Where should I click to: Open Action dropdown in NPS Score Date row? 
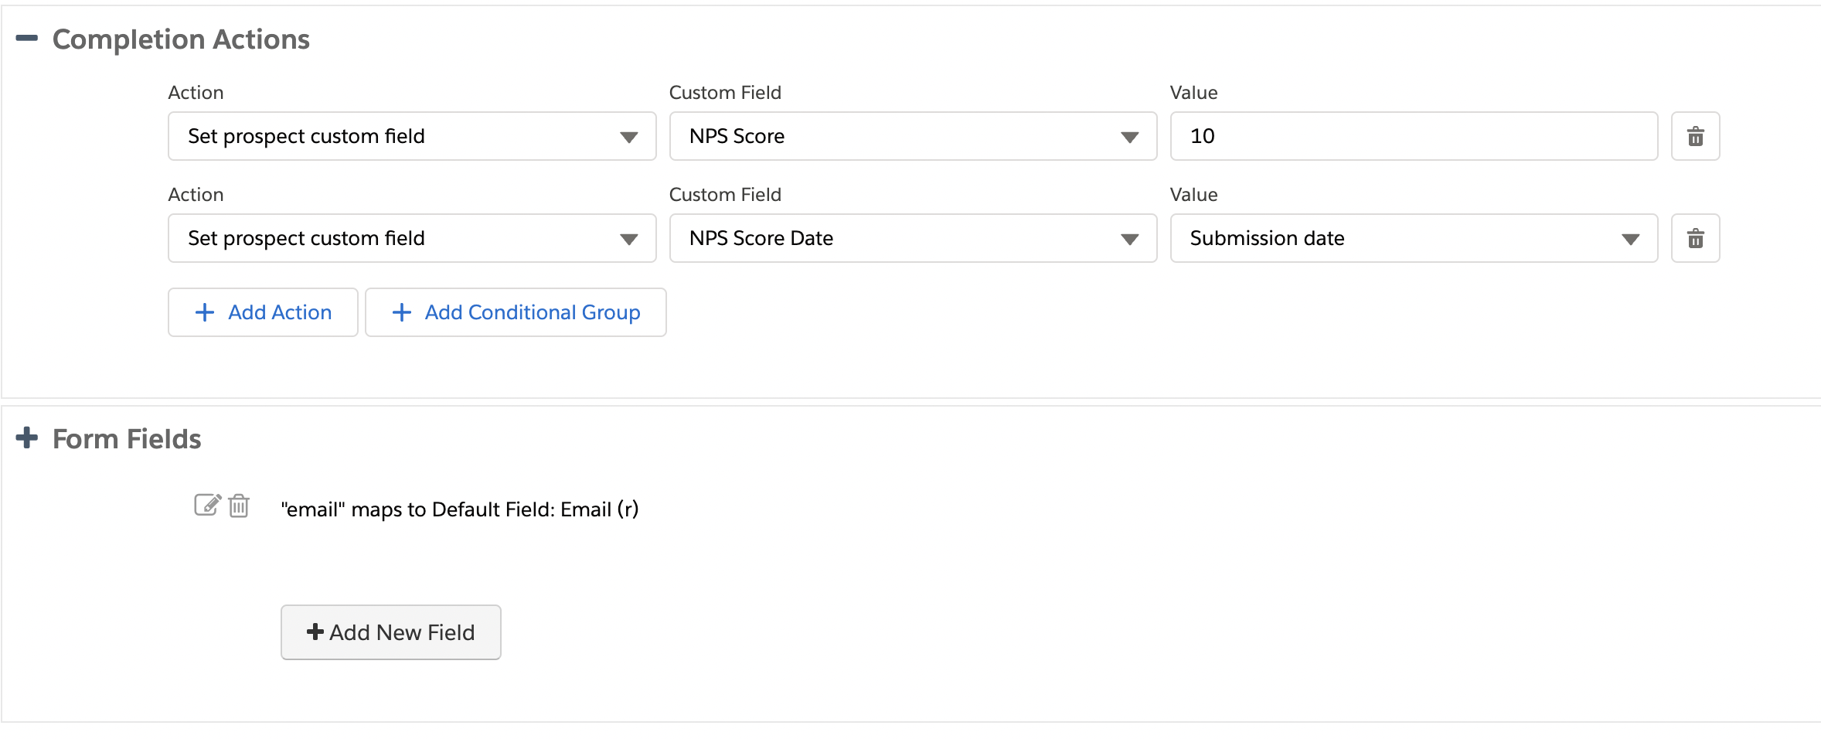click(412, 238)
